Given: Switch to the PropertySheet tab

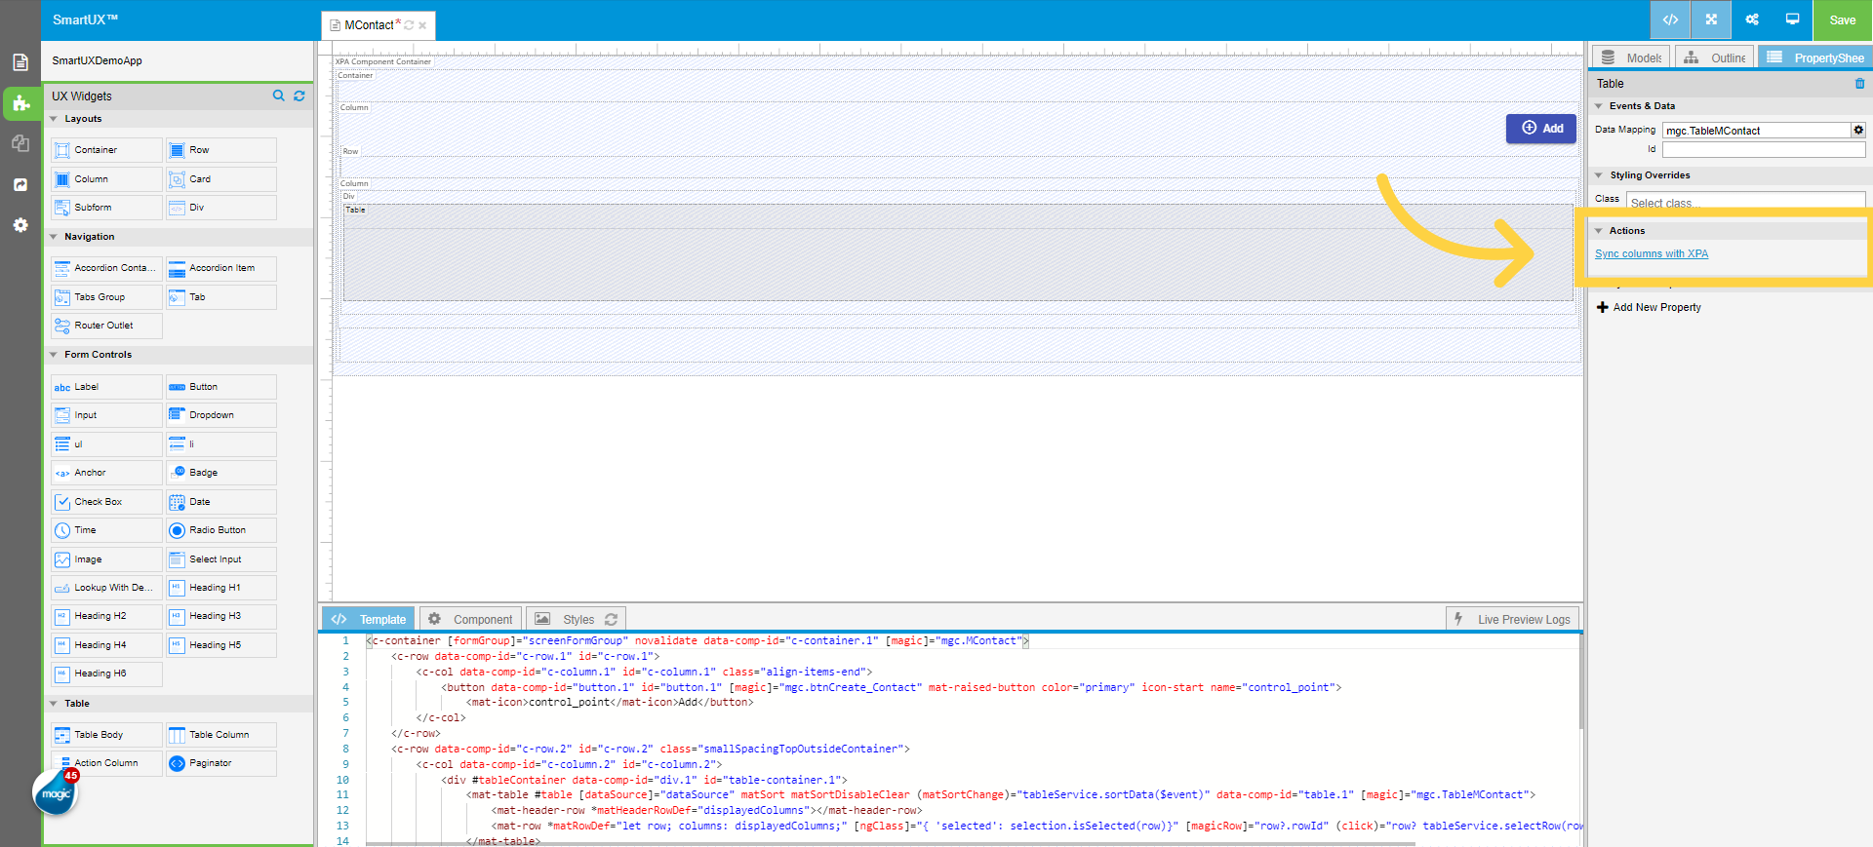Looking at the screenshot, I should [1814, 58].
